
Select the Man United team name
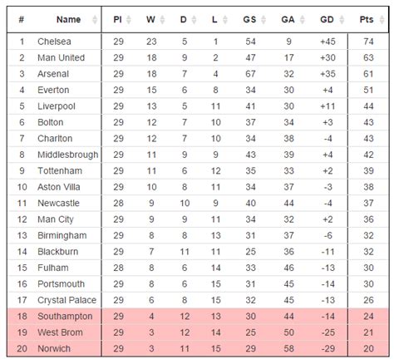[62, 57]
